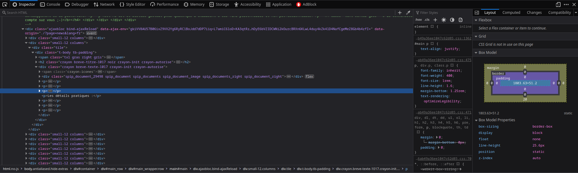Screen dimensions: 578x173
Task: Switch to the Accessibility tab
Action: (x=247, y=5)
